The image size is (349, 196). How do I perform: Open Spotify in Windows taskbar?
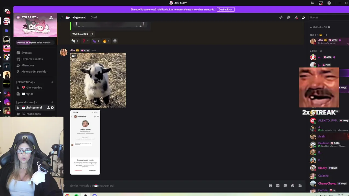(x=76, y=195)
